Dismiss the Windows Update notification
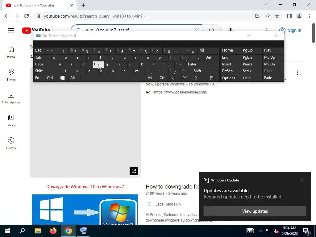The width and height of the screenshot is (316, 237). (x=302, y=180)
